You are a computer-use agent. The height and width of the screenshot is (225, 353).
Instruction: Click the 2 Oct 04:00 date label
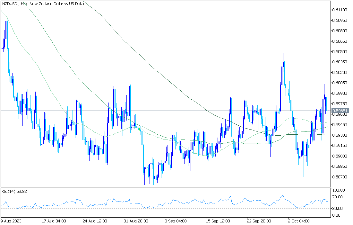pos(299,221)
